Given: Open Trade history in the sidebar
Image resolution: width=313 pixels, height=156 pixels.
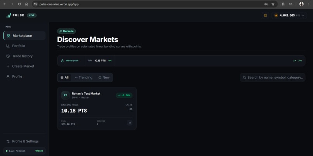Looking at the screenshot, I should click(x=24, y=56).
